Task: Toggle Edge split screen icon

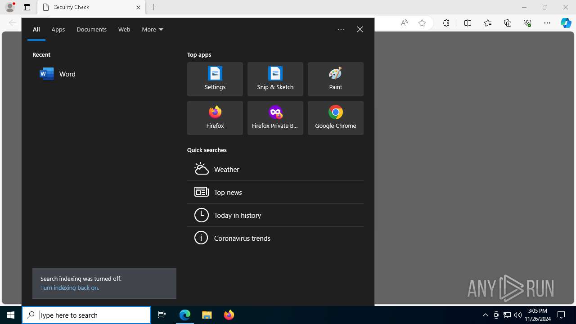Action: pos(468,23)
